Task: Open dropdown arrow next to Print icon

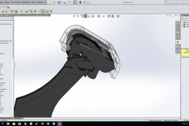Action: point(67,2)
